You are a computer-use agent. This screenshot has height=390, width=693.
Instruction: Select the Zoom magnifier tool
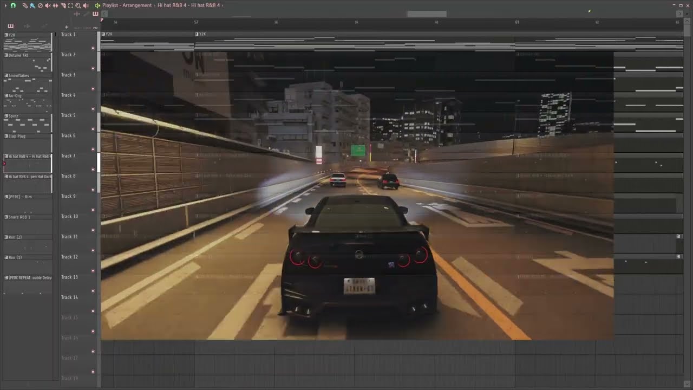click(78, 5)
